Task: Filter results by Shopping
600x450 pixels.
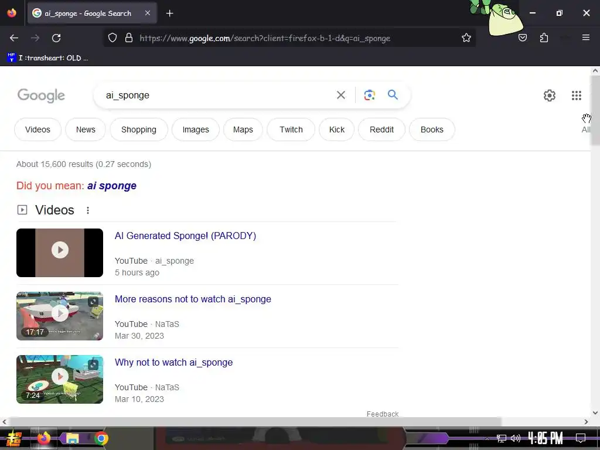Action: (138, 129)
